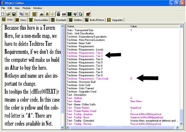The height and width of the screenshot is (132, 186).
Task: Click property list scroll-down arrow
Action: [181, 124]
